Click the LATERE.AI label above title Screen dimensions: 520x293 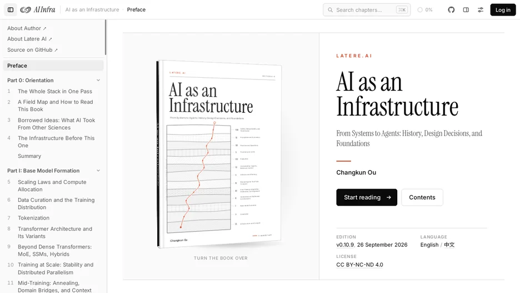(354, 56)
